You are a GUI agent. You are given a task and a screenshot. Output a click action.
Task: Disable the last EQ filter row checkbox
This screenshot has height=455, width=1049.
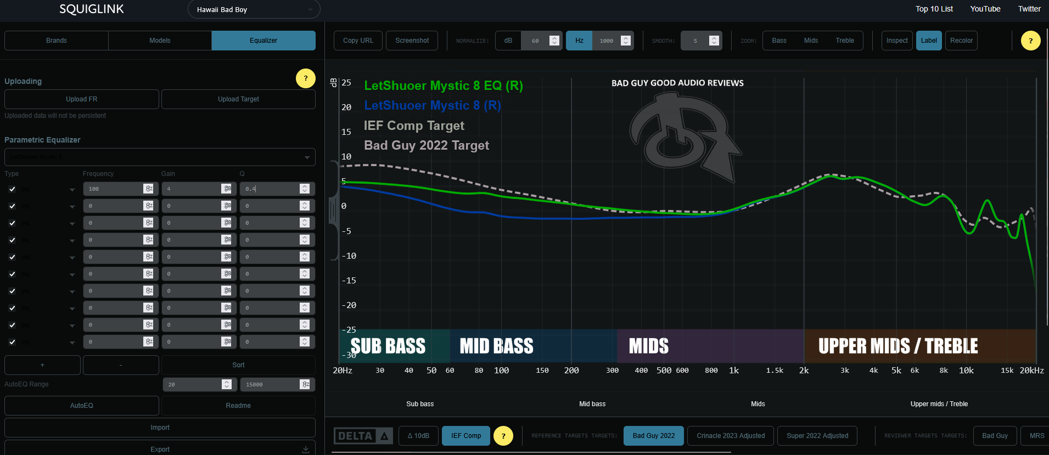12,342
